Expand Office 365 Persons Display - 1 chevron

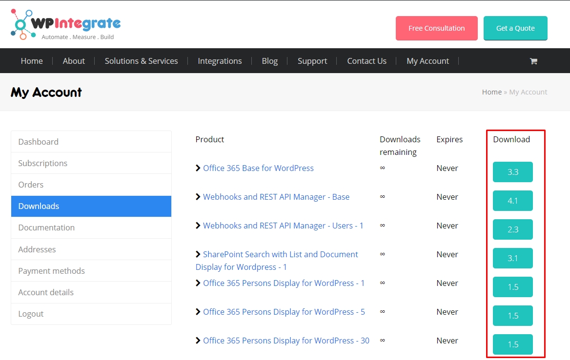tap(198, 283)
